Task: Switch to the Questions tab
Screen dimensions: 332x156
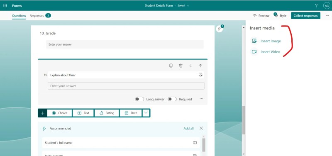Action: pos(19,16)
